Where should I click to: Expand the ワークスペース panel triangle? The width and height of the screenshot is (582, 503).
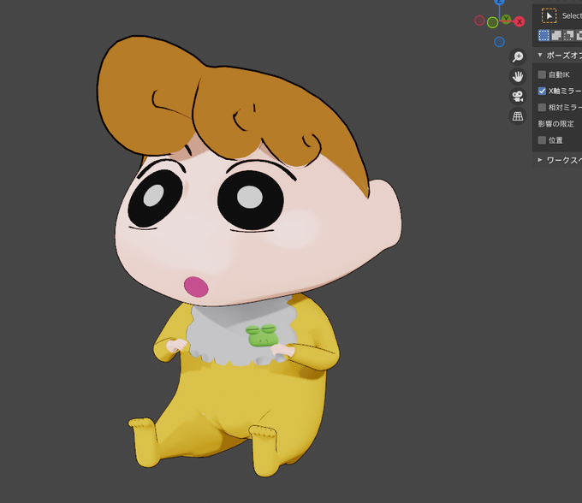540,160
